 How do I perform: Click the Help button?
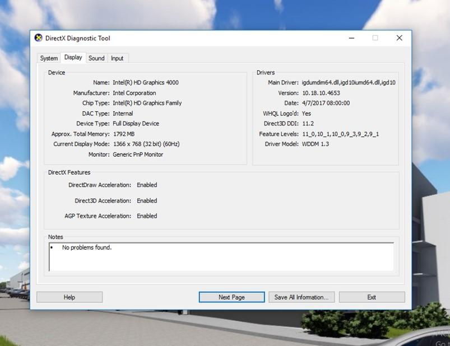point(69,297)
